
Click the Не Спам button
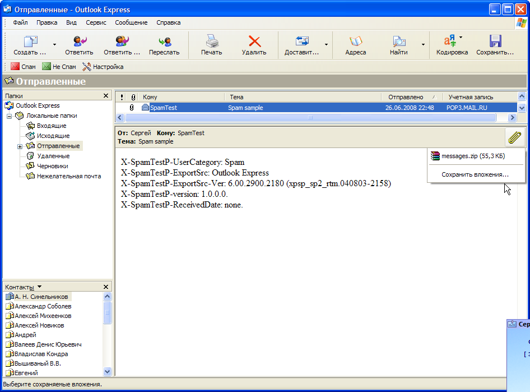pyautogui.click(x=59, y=67)
